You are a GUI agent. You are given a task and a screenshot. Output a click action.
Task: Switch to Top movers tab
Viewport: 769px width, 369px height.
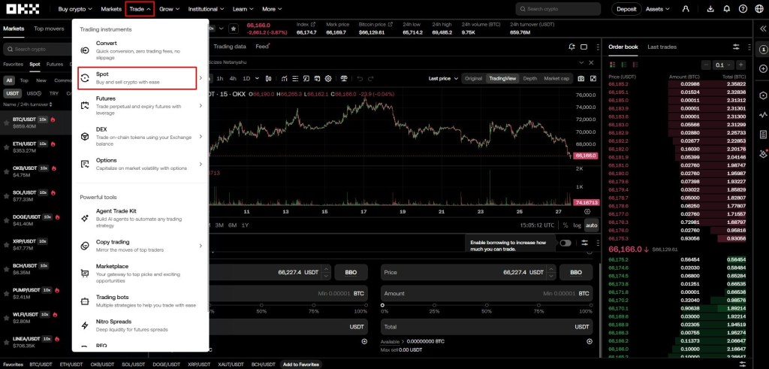tap(49, 29)
